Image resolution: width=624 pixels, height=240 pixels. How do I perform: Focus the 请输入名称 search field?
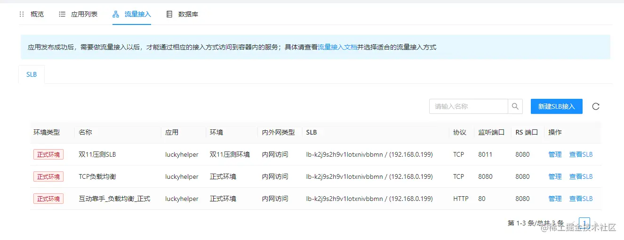coord(468,106)
